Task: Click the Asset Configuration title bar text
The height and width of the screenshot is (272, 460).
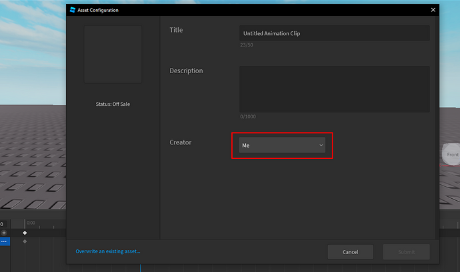Action: [x=99, y=10]
